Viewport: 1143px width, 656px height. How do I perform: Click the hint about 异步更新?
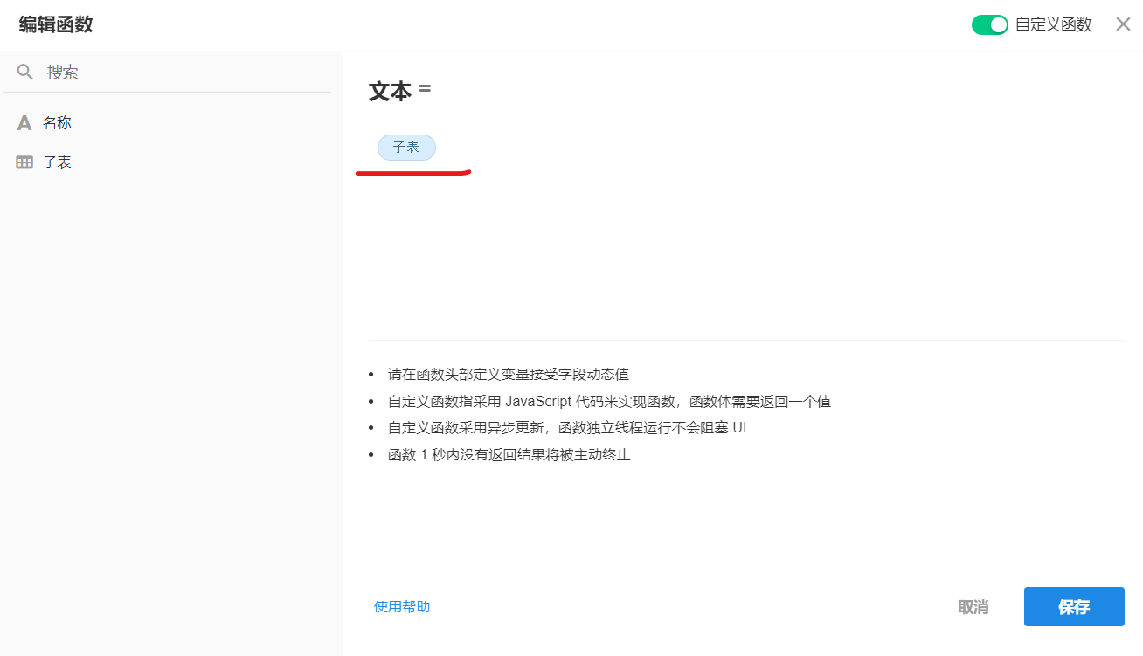tap(566, 428)
